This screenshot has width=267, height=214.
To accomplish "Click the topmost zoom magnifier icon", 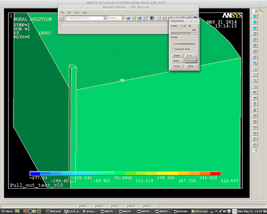I will (255, 63).
